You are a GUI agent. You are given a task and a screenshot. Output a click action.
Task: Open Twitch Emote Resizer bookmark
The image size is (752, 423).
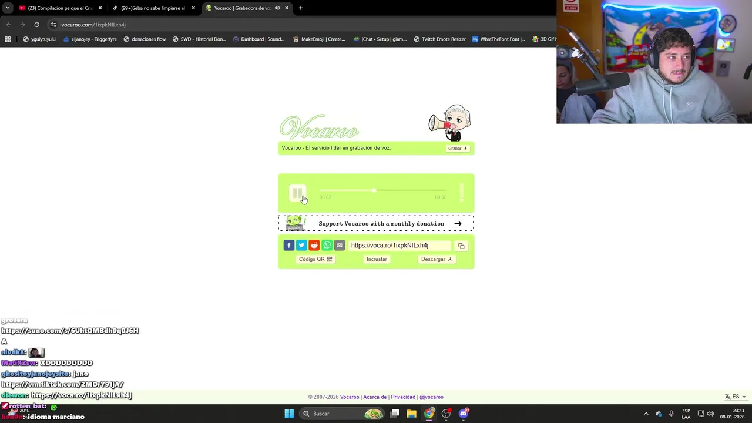click(x=439, y=39)
